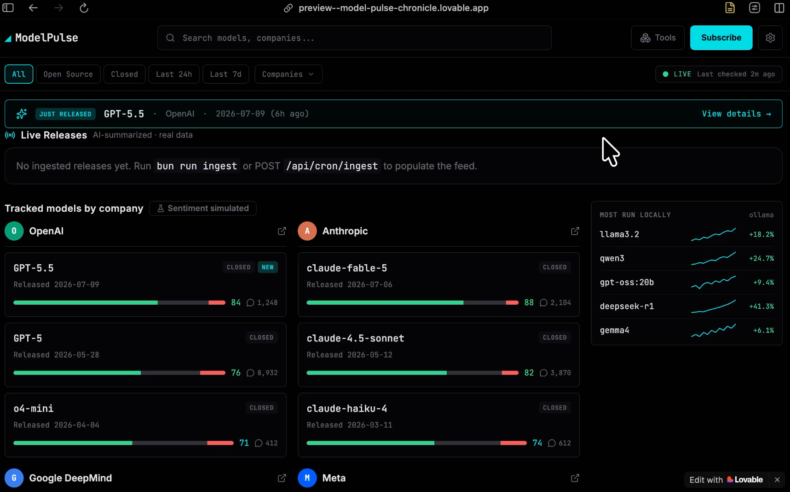
Task: Click the Live Releases broadcast icon
Action: pos(10,135)
